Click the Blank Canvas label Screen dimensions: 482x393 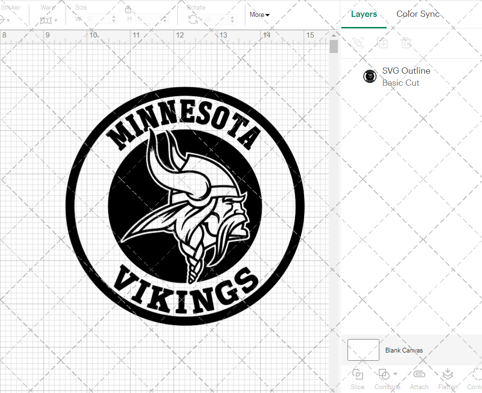tap(404, 350)
